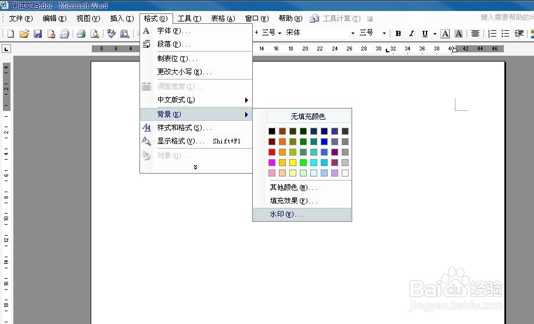The image size is (534, 324).
Task: Toggle italic formatting
Action: [x=411, y=33]
